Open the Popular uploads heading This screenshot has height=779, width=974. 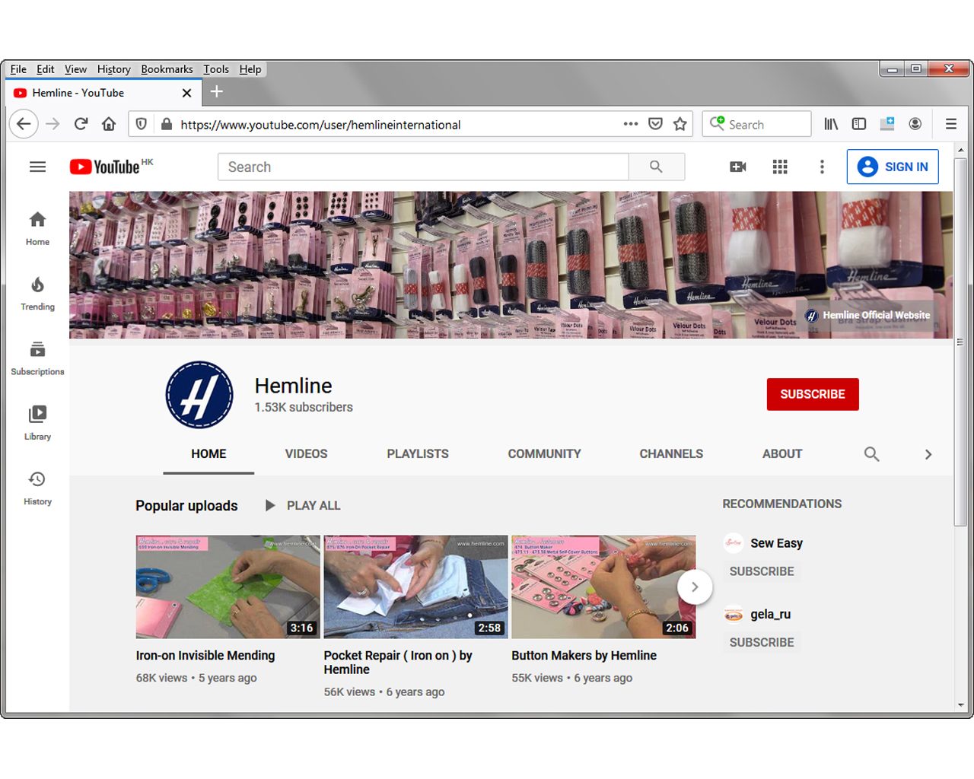(186, 506)
